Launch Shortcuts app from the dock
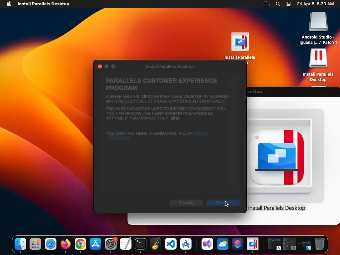This screenshot has width=340, height=255. (237, 244)
